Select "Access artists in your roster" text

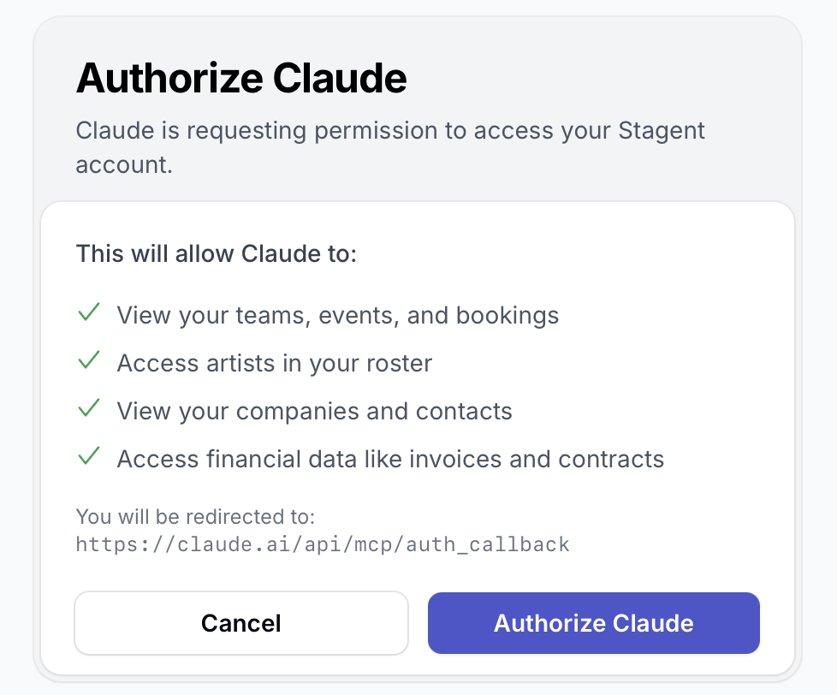pyautogui.click(x=274, y=363)
